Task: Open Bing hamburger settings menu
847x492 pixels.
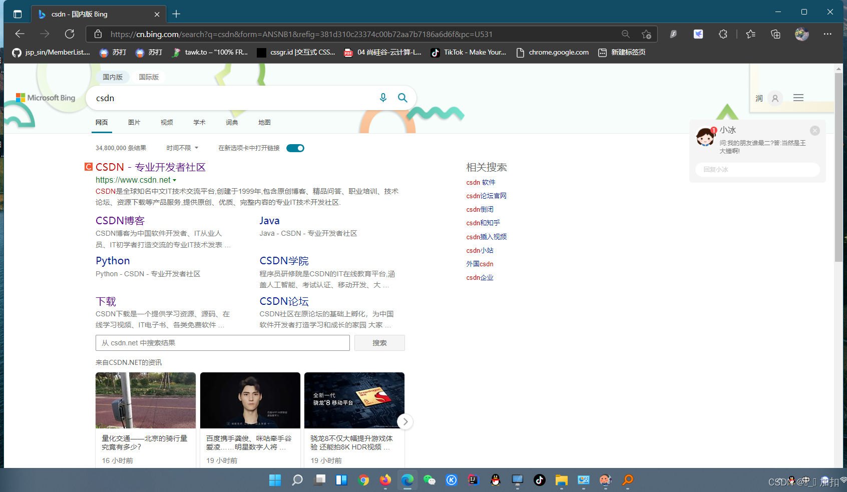Action: [798, 98]
